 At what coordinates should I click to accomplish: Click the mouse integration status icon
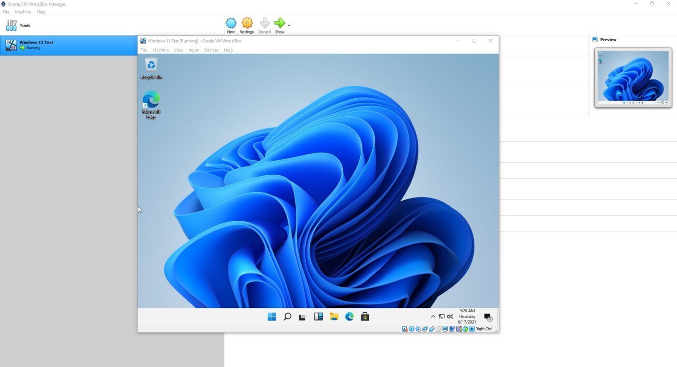[x=465, y=329]
